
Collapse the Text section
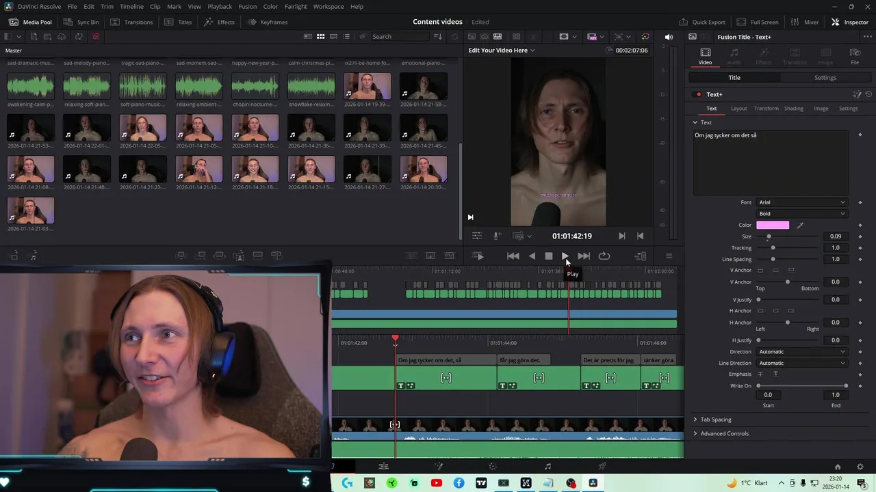[x=695, y=122]
